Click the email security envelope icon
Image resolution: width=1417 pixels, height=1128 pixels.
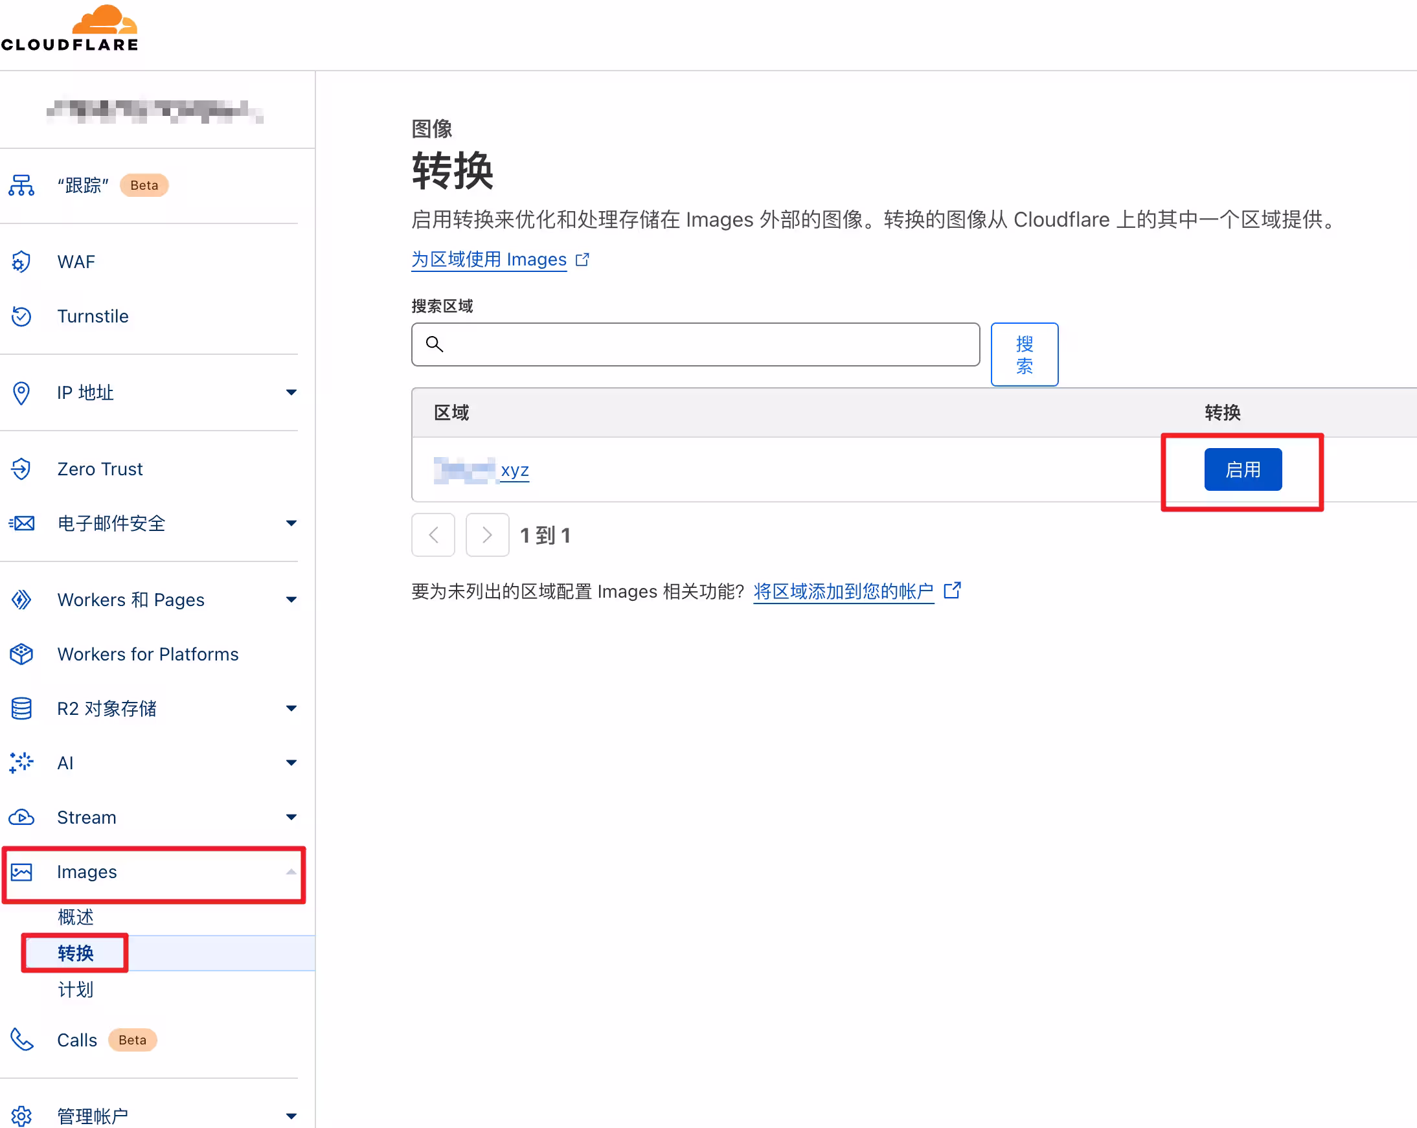pos(21,523)
